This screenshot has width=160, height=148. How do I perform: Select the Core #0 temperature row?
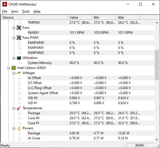click(91, 118)
